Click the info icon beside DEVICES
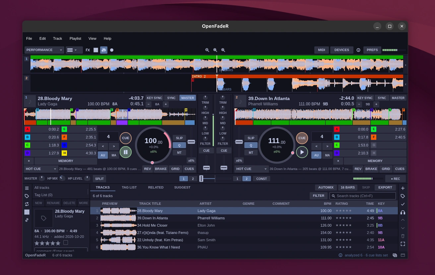435x275 pixels. (x=358, y=50)
